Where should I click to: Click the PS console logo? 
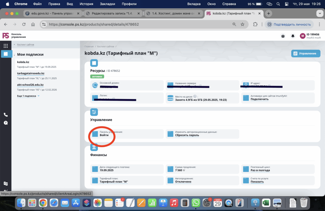point(6,35)
